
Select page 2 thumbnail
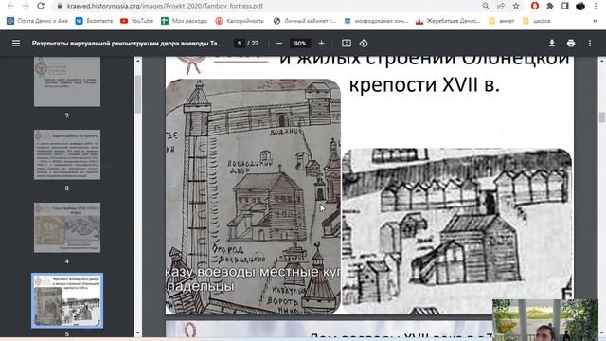pyautogui.click(x=67, y=81)
